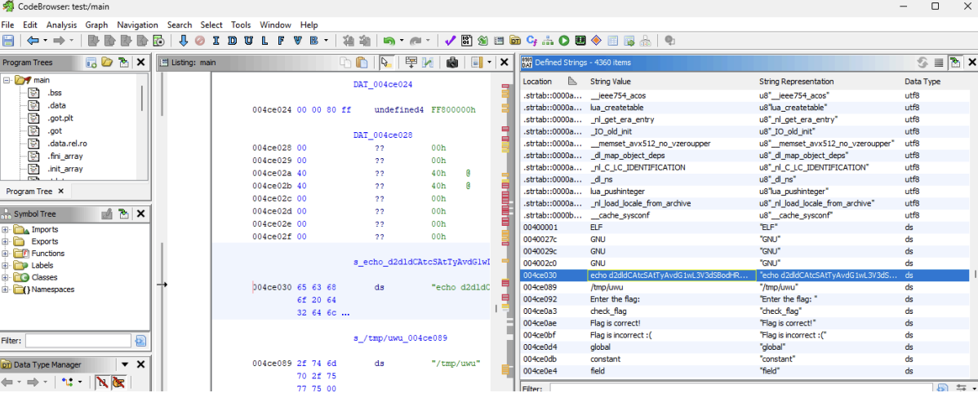Jump to next Bookmark with B icon
This screenshot has width=978, height=393.
(313, 41)
